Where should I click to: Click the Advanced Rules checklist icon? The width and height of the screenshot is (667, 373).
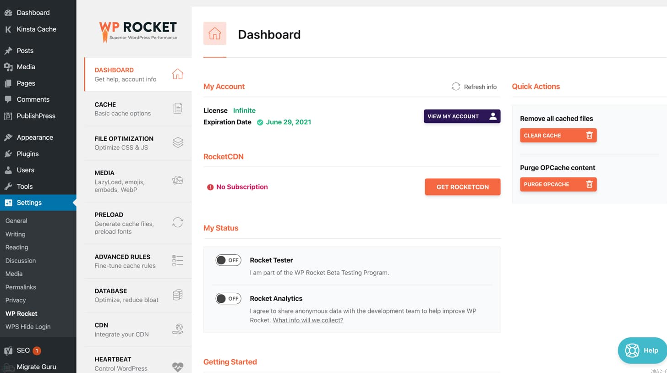point(178,261)
